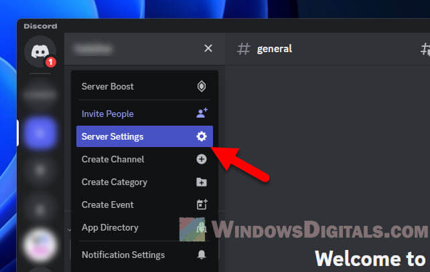Screen dimensions: 430x272
Task: Open Threads icon at header right edge
Action: coord(425,49)
